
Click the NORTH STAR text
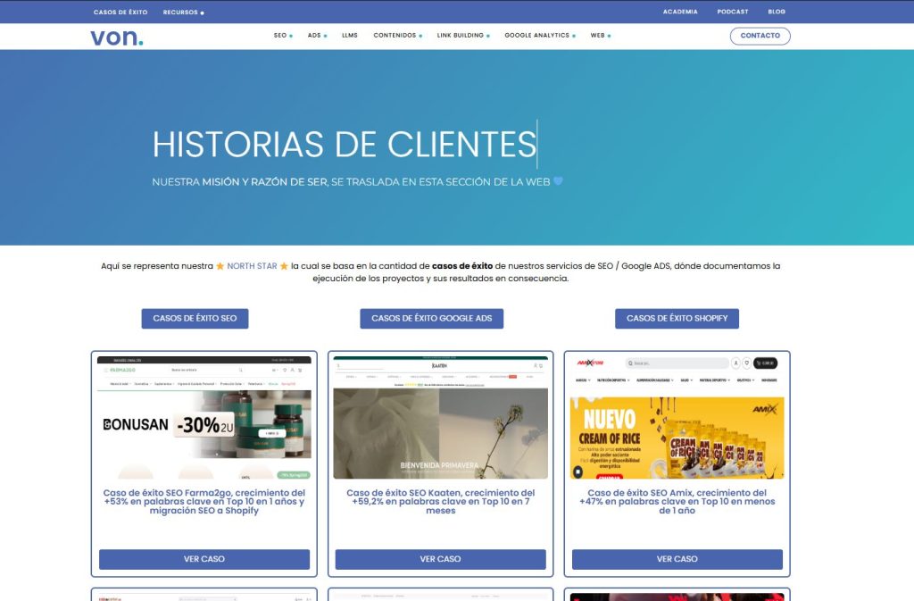click(x=252, y=266)
